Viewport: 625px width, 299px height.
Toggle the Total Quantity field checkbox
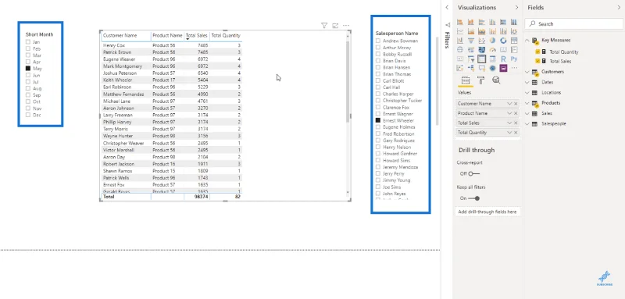point(537,52)
